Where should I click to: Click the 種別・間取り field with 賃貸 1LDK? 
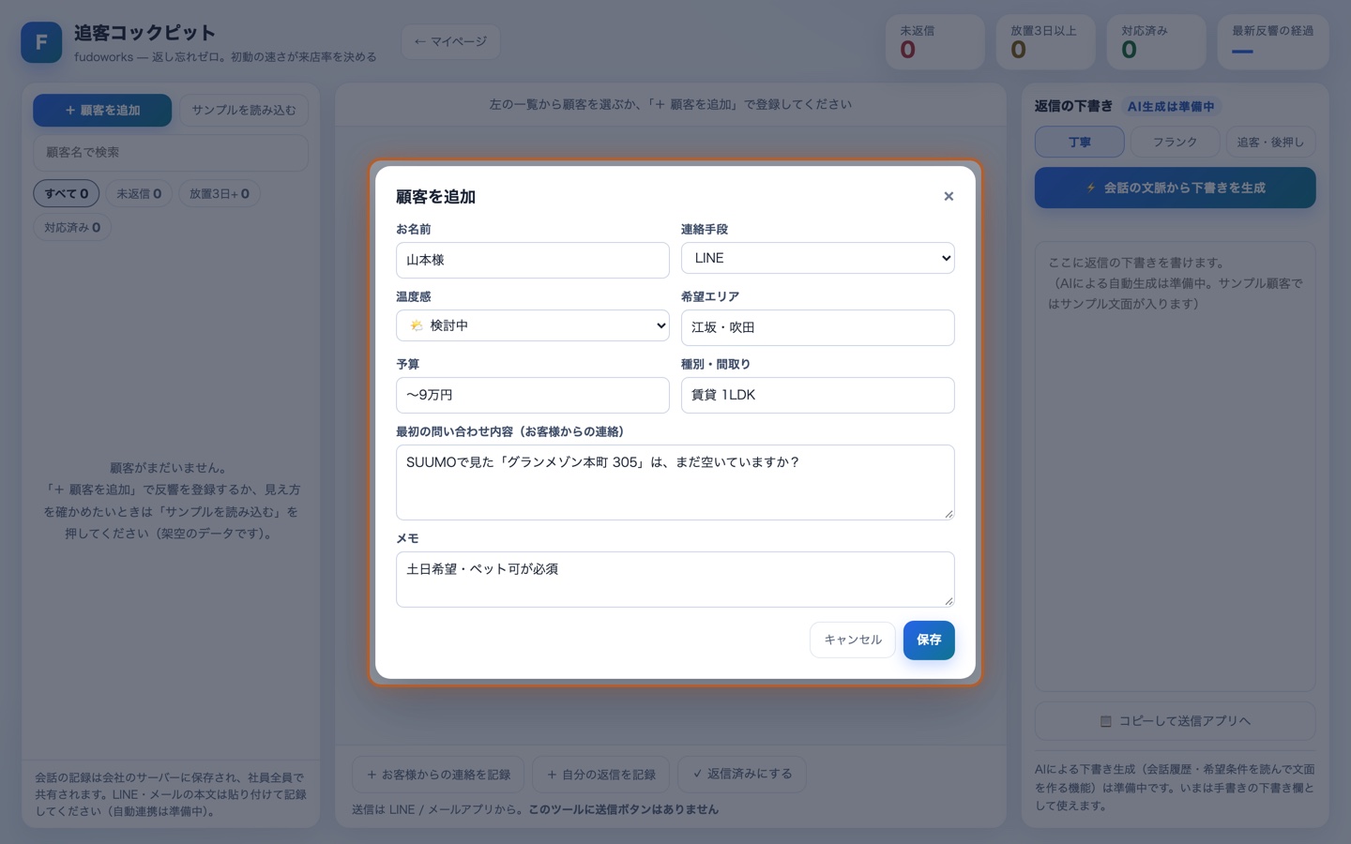[817, 395]
